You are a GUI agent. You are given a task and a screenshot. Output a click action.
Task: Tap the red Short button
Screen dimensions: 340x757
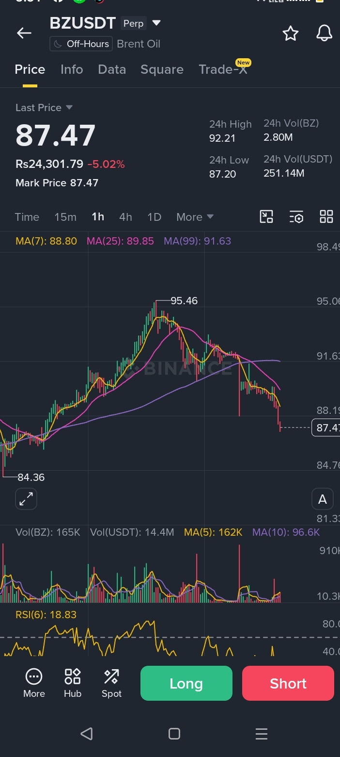(288, 683)
